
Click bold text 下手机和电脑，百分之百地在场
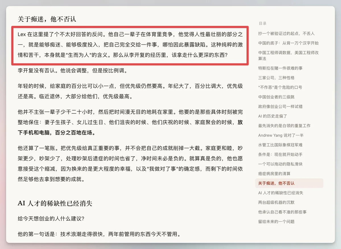point(57,132)
